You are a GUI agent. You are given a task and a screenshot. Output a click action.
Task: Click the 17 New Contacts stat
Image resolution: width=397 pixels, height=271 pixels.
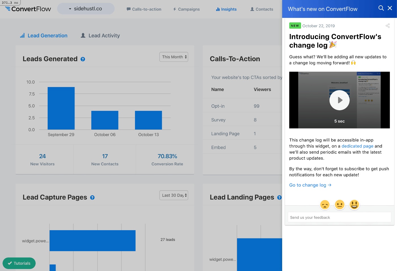[105, 160]
